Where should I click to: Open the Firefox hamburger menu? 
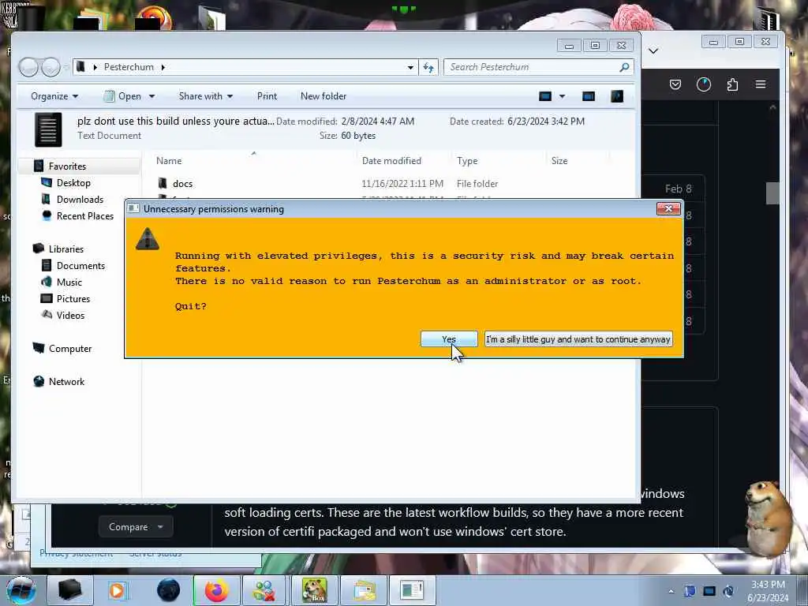click(761, 84)
